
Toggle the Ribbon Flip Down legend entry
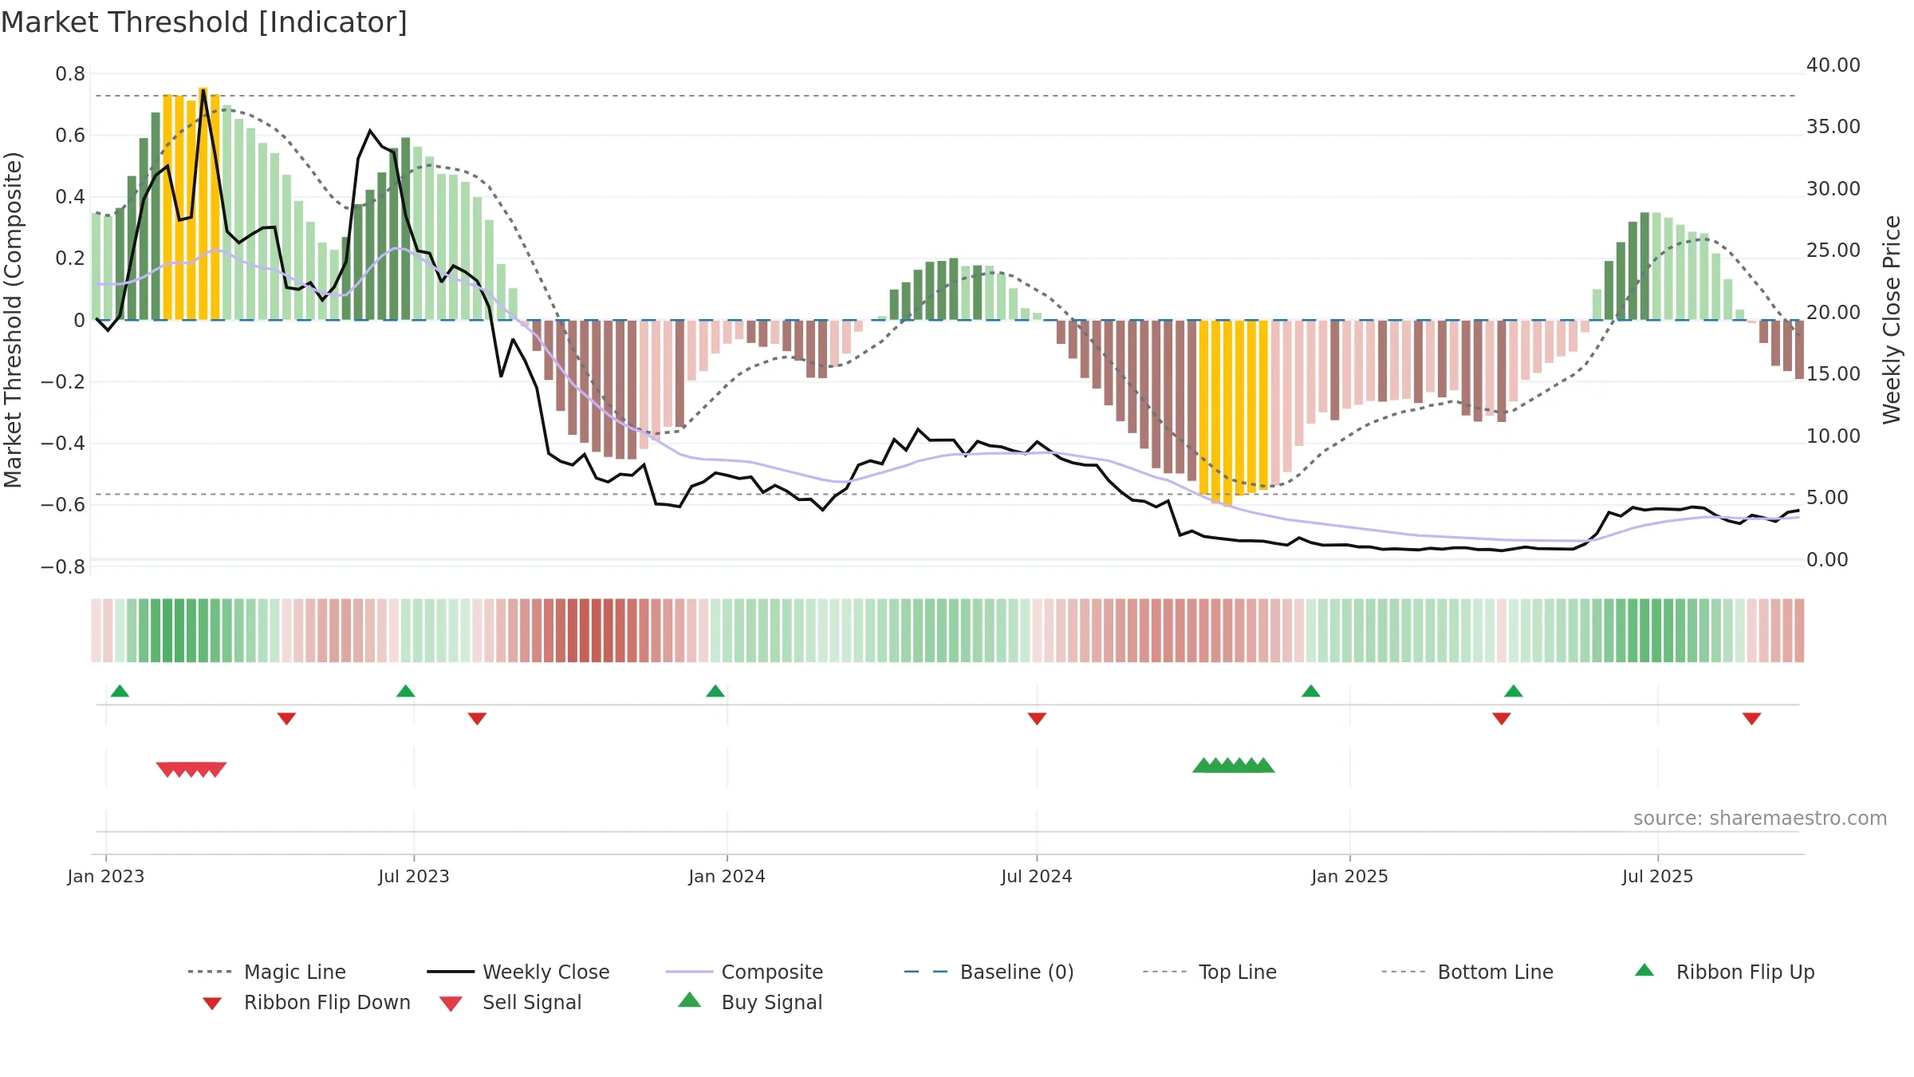coord(305,1002)
